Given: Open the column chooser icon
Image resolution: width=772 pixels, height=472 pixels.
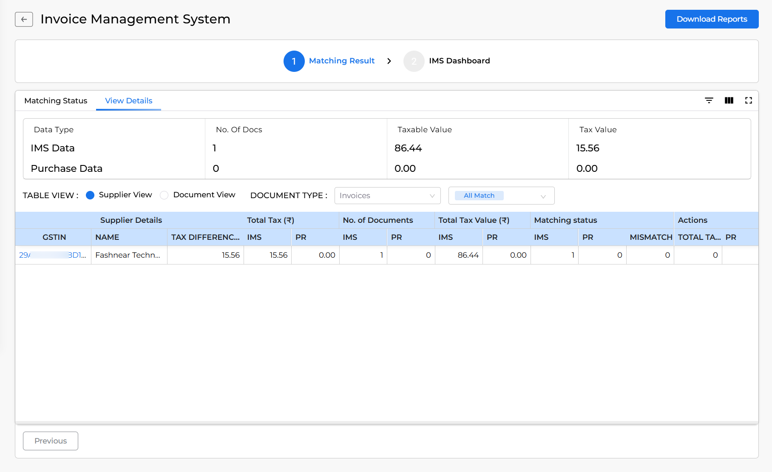Looking at the screenshot, I should [x=729, y=100].
